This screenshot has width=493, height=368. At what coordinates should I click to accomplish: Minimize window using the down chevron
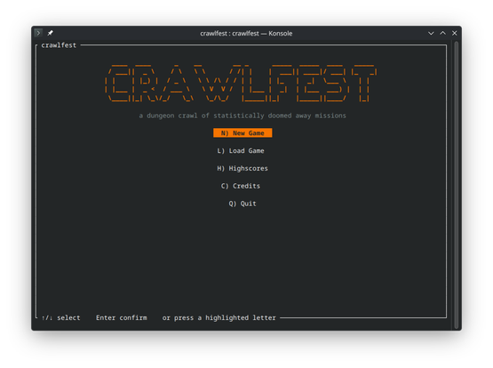click(431, 34)
